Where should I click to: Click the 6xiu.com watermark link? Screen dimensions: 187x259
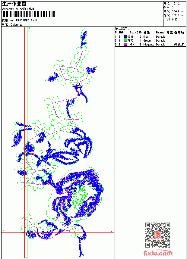[x=158, y=253]
